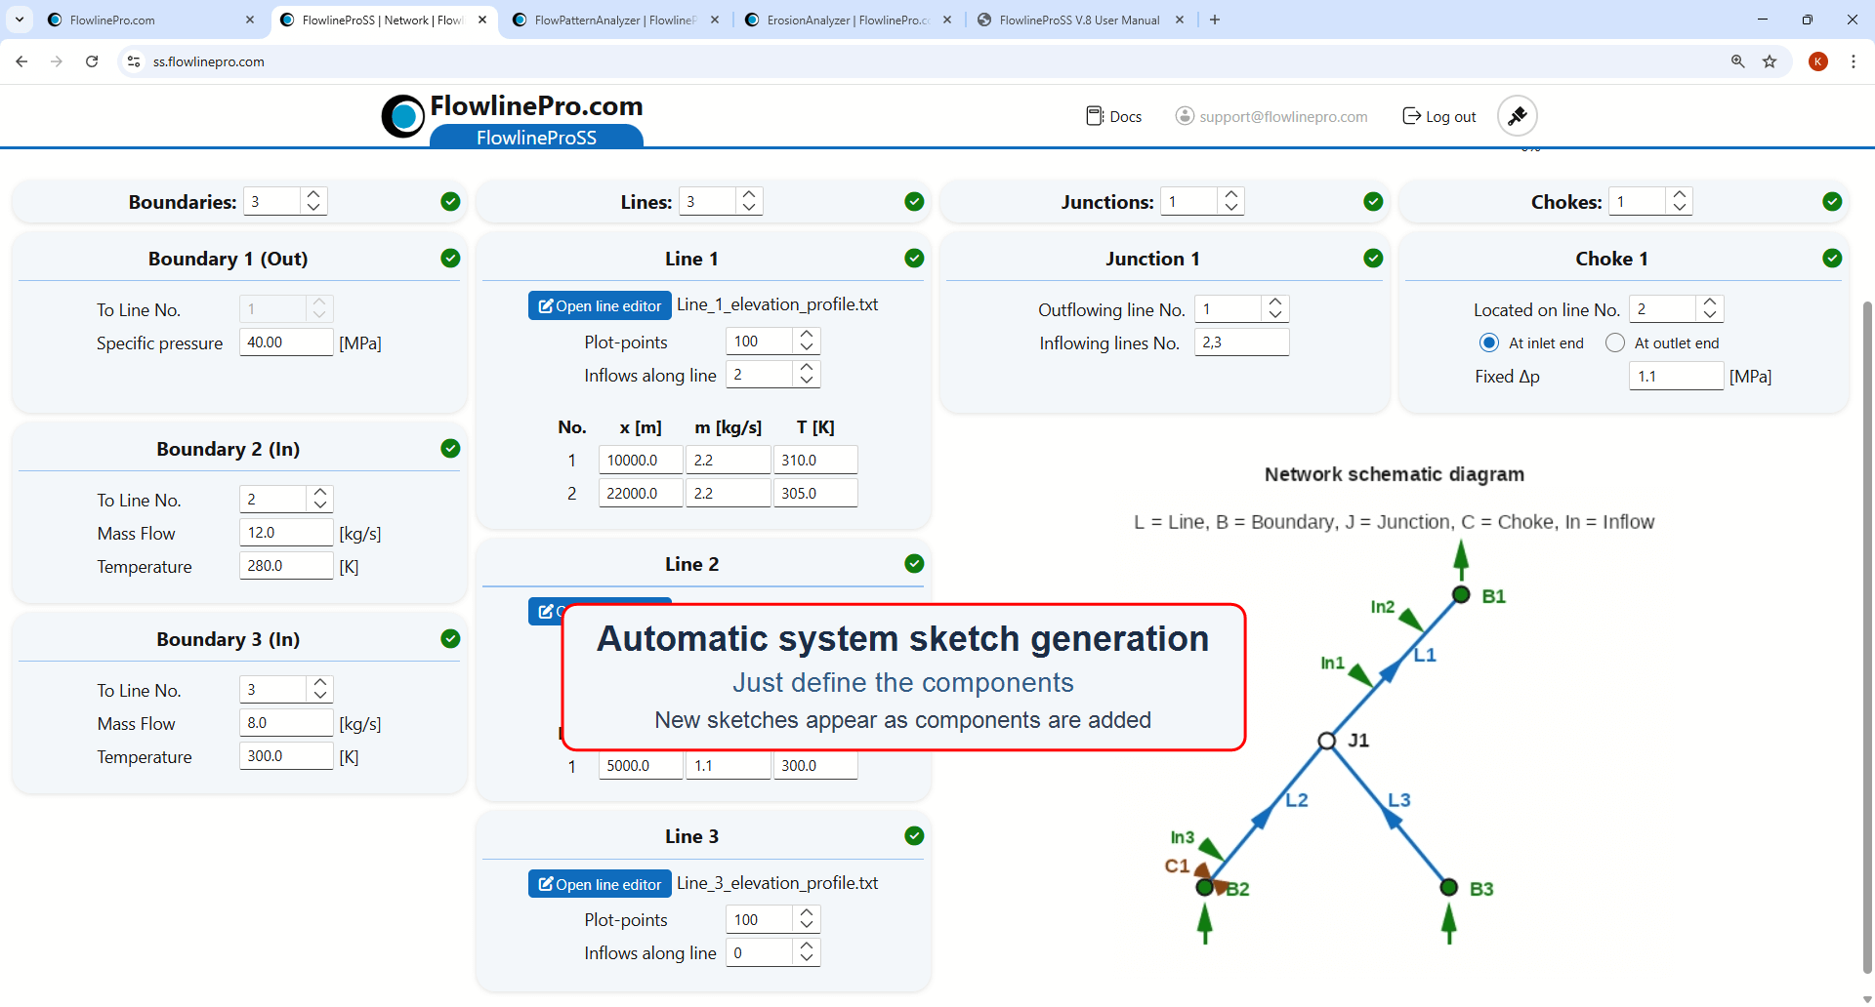Click the validation checkmark on Junction 1 header

tap(1372, 258)
